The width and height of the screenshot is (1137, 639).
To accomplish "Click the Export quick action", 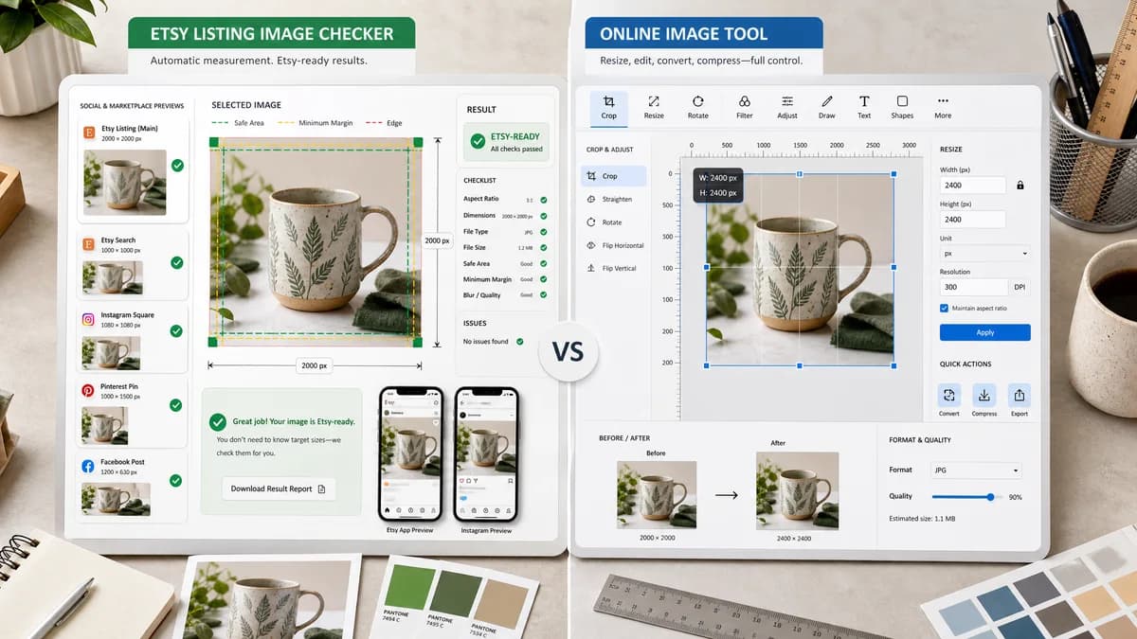I will tap(1020, 395).
